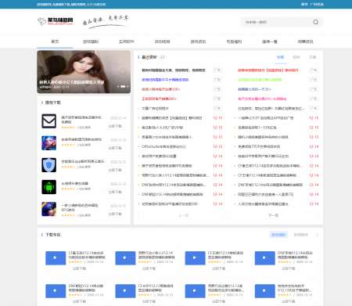Open the game character icon below envelope
This screenshot has height=306, width=352.
point(49,143)
